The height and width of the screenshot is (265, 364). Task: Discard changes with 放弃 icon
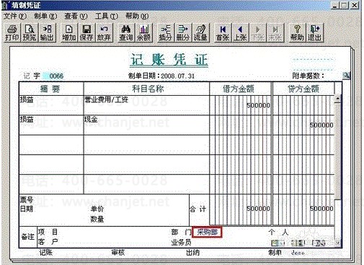point(104,32)
